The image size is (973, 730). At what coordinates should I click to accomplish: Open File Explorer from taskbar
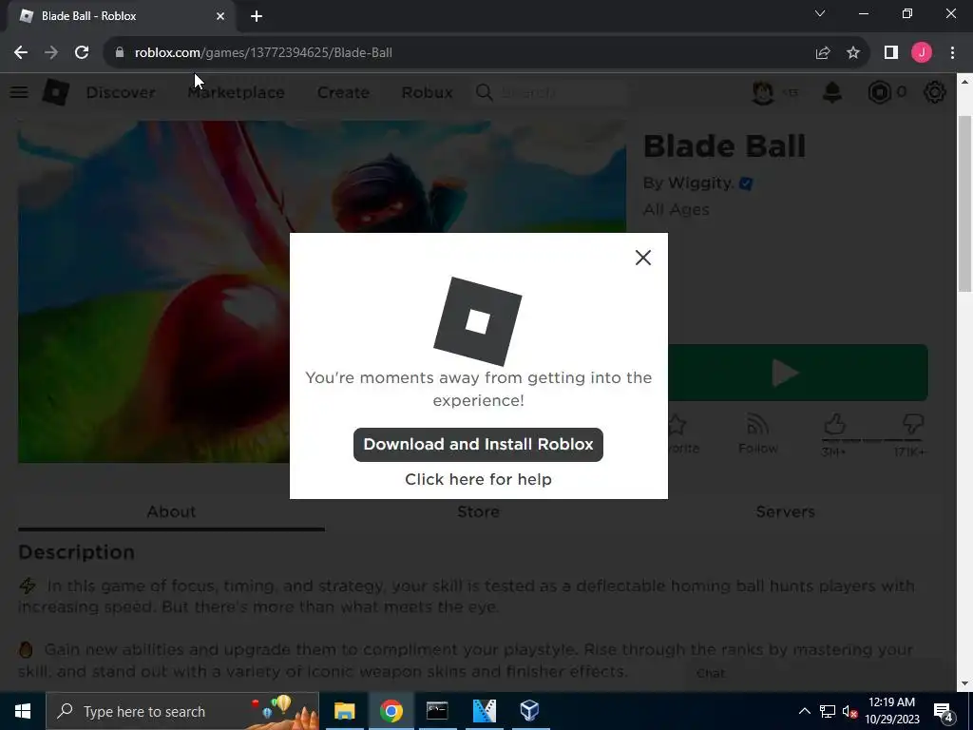tap(344, 711)
